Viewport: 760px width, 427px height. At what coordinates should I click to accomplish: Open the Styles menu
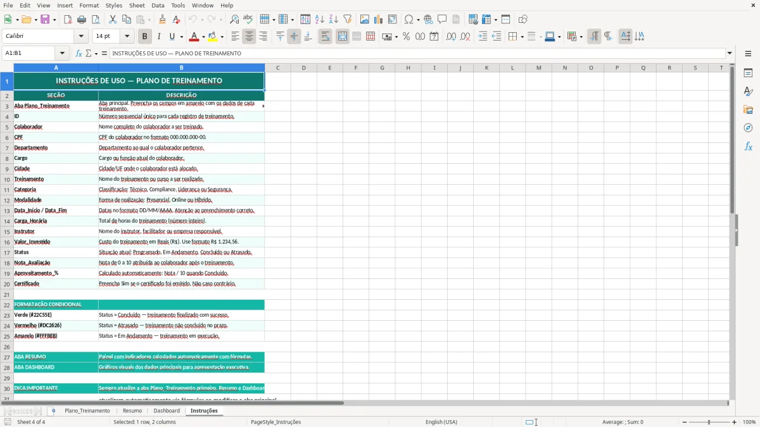114,5
